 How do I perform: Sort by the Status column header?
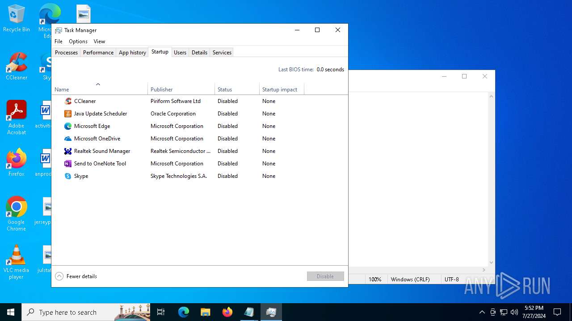pyautogui.click(x=237, y=88)
